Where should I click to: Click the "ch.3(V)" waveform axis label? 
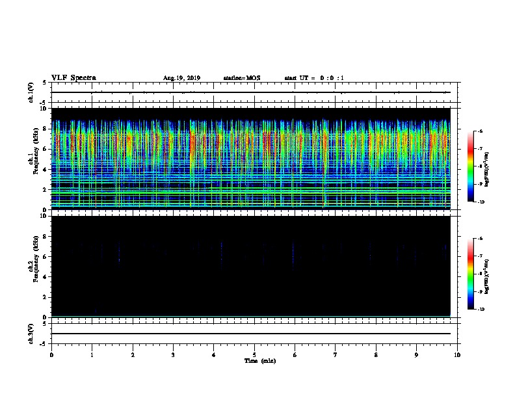31,334
